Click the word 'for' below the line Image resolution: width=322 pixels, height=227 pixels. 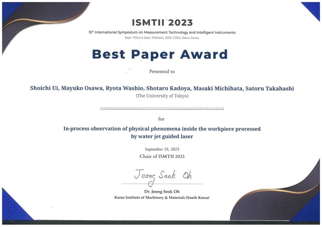pyautogui.click(x=161, y=119)
